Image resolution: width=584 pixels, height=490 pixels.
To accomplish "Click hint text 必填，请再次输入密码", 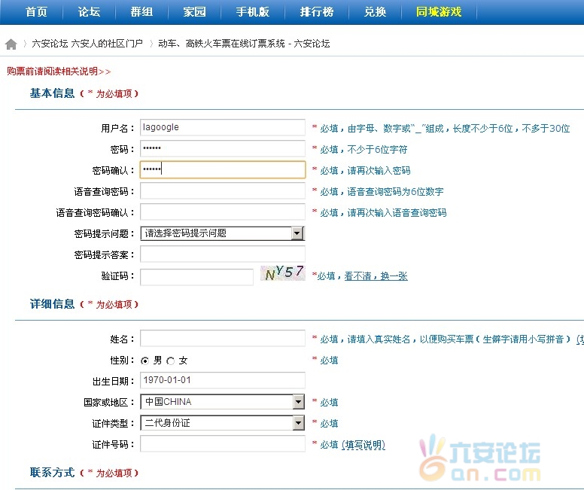I will 365,171.
